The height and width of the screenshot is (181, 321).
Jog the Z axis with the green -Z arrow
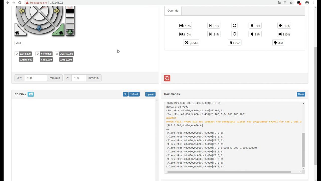(70, 32)
